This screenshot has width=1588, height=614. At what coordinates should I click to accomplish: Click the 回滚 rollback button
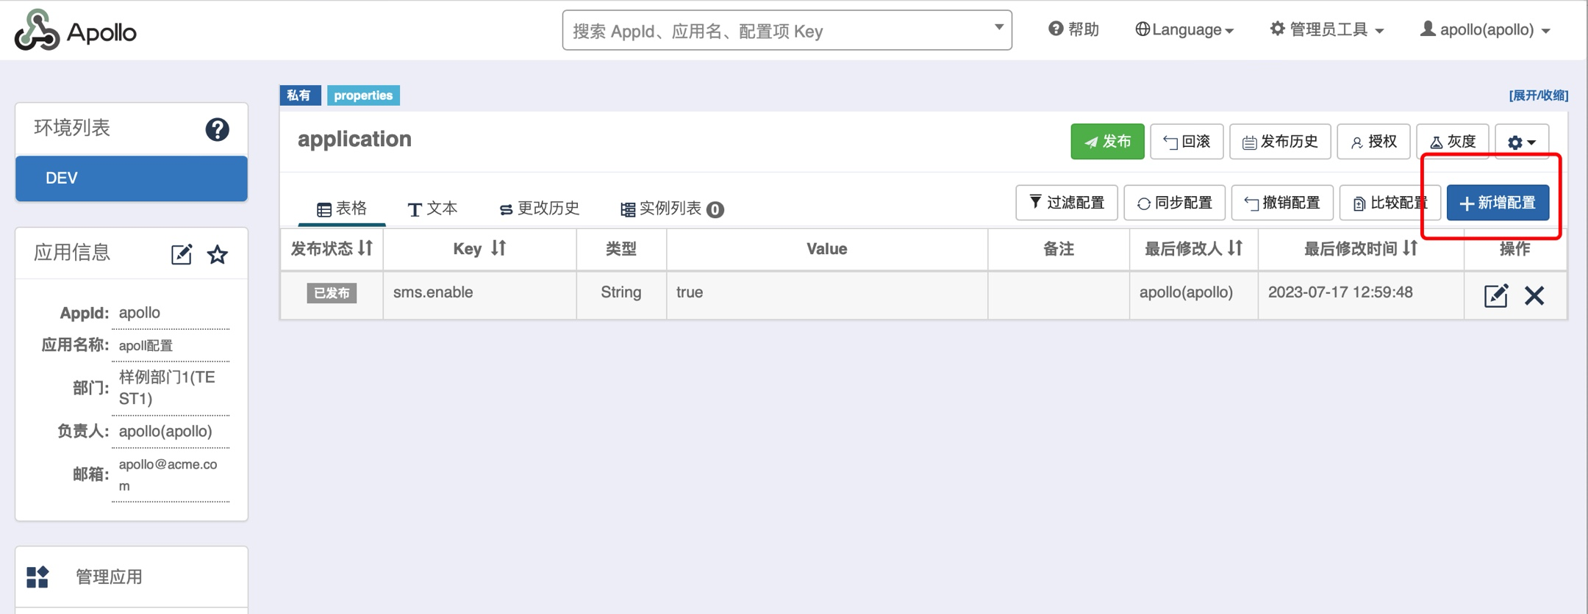click(x=1187, y=142)
